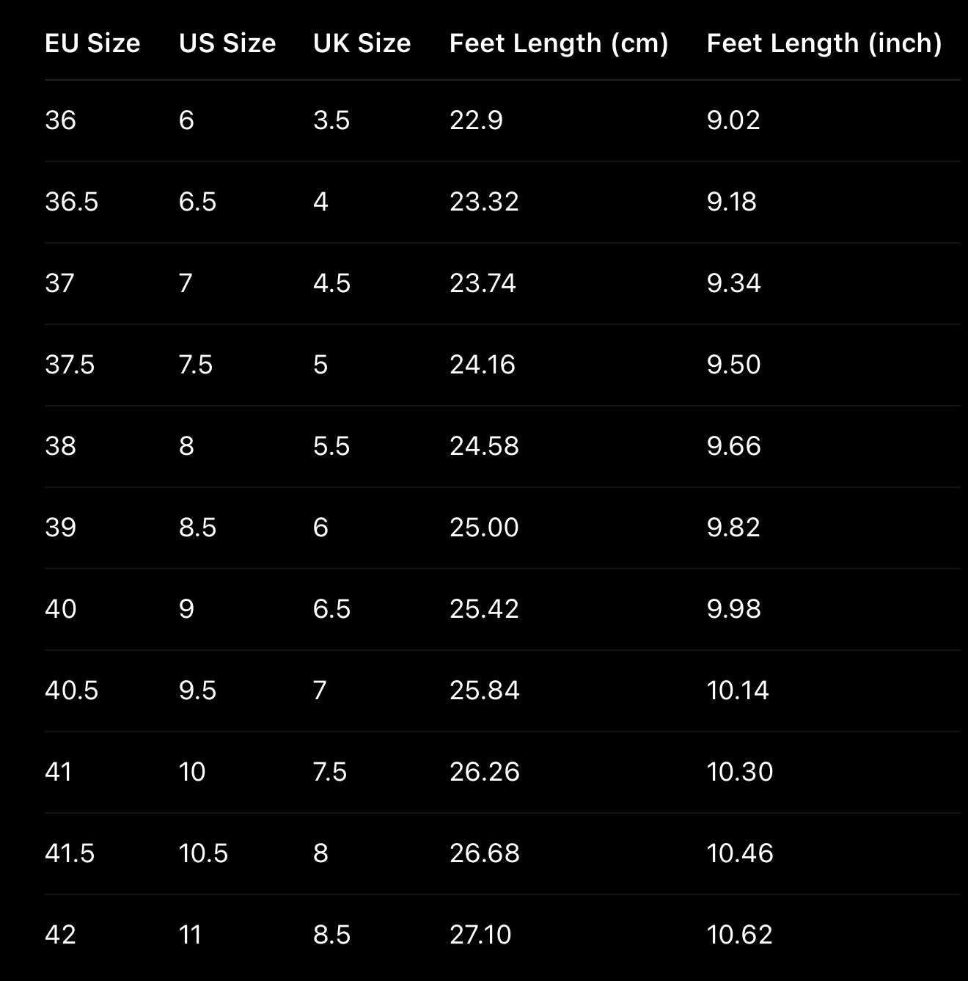Select US size 10 cell
Image resolution: width=968 pixels, height=981 pixels.
[x=192, y=772]
